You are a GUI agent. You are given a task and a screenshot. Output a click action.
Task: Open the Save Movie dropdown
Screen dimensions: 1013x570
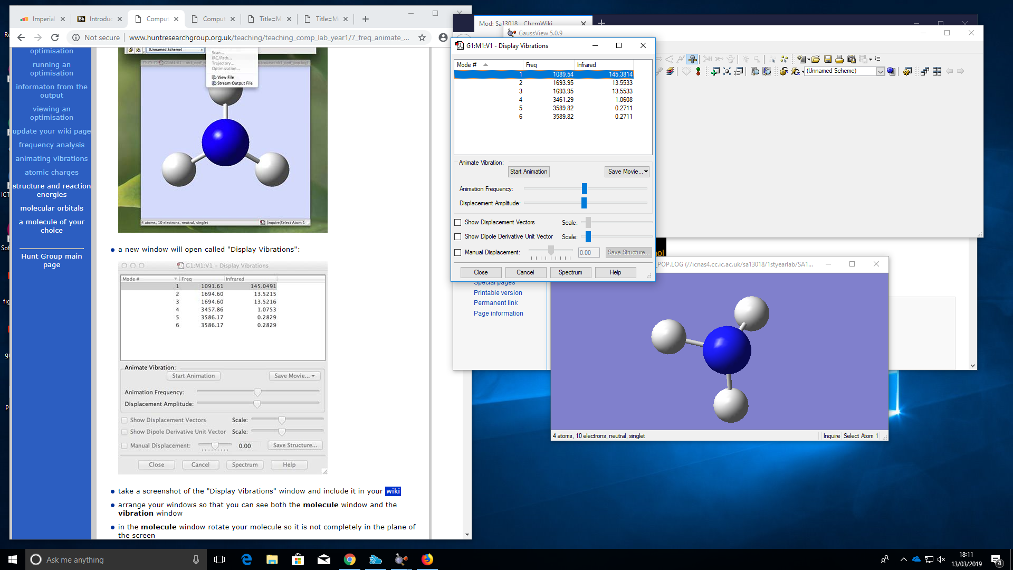pyautogui.click(x=627, y=172)
